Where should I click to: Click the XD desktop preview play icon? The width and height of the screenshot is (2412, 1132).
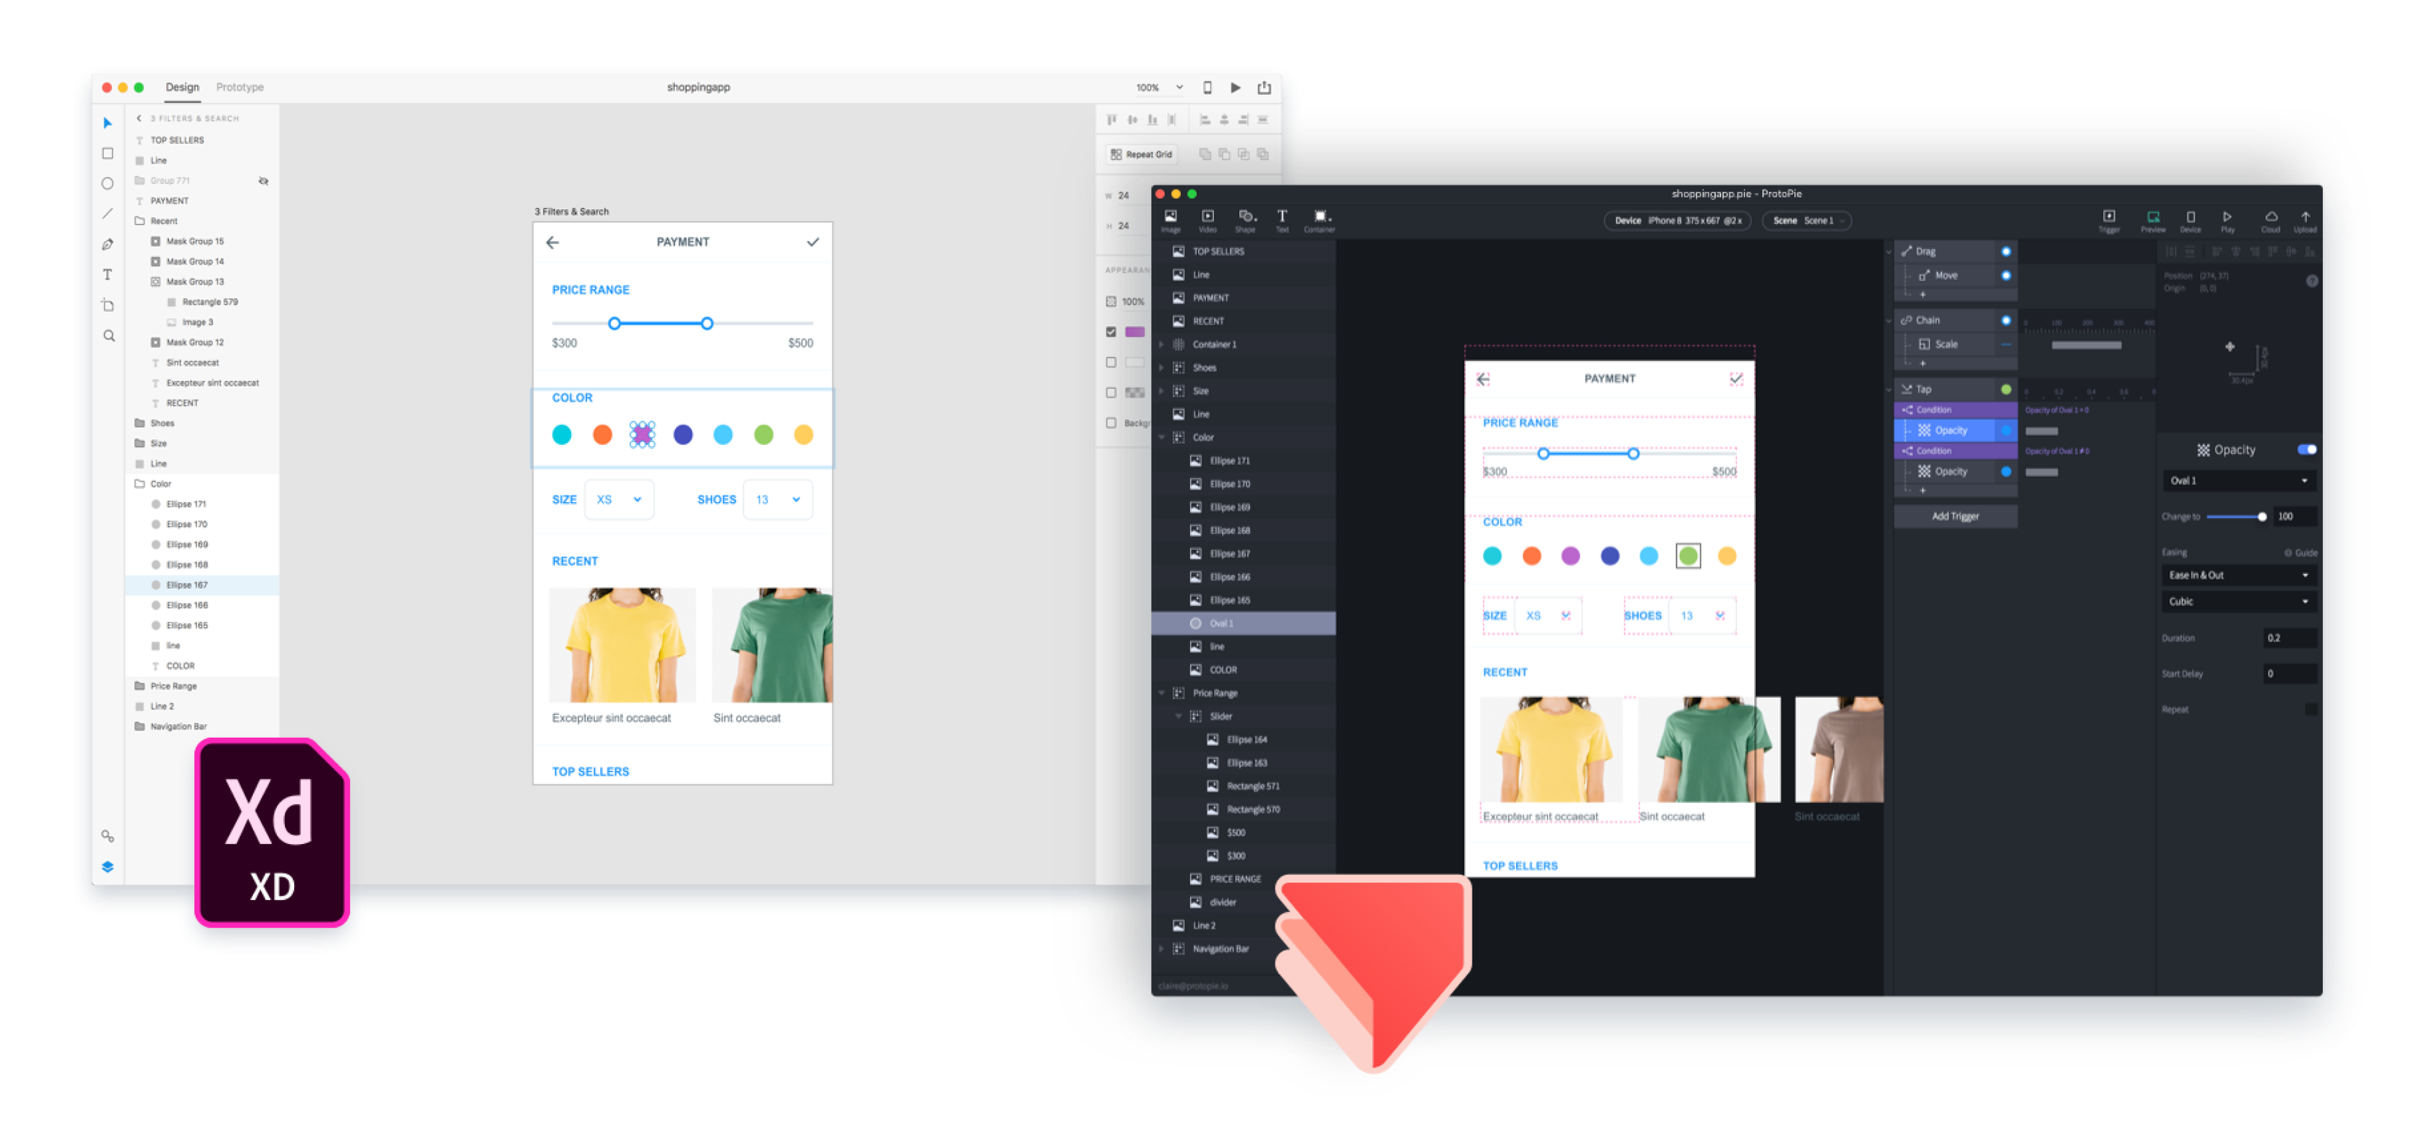tap(1235, 87)
